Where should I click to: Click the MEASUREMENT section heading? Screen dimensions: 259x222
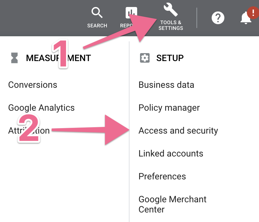(58, 58)
